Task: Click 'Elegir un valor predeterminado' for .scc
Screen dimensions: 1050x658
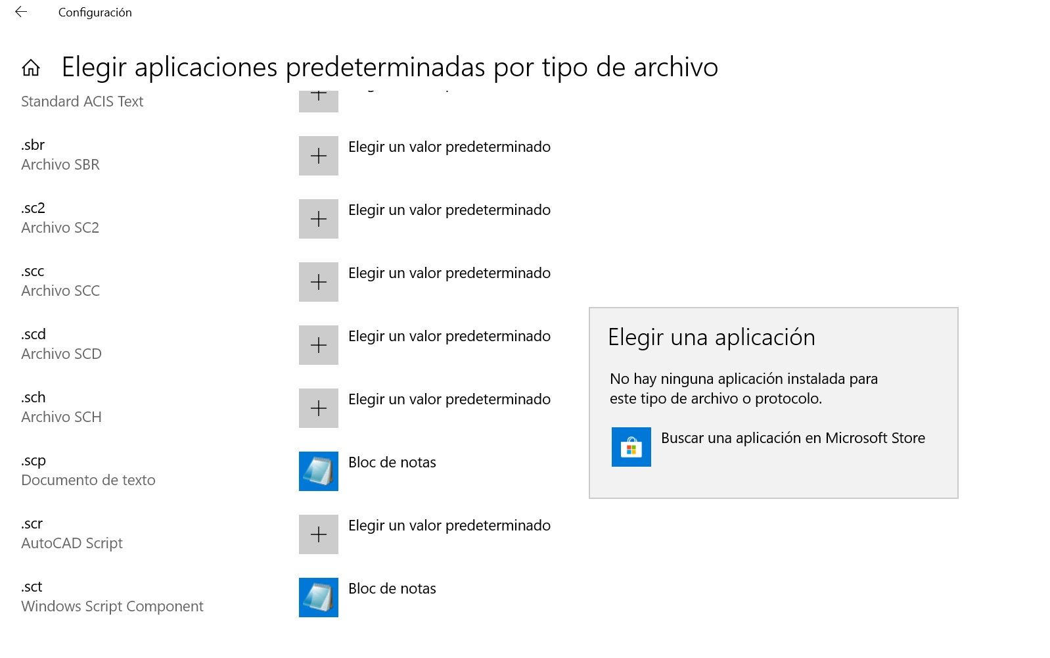Action: tap(449, 273)
